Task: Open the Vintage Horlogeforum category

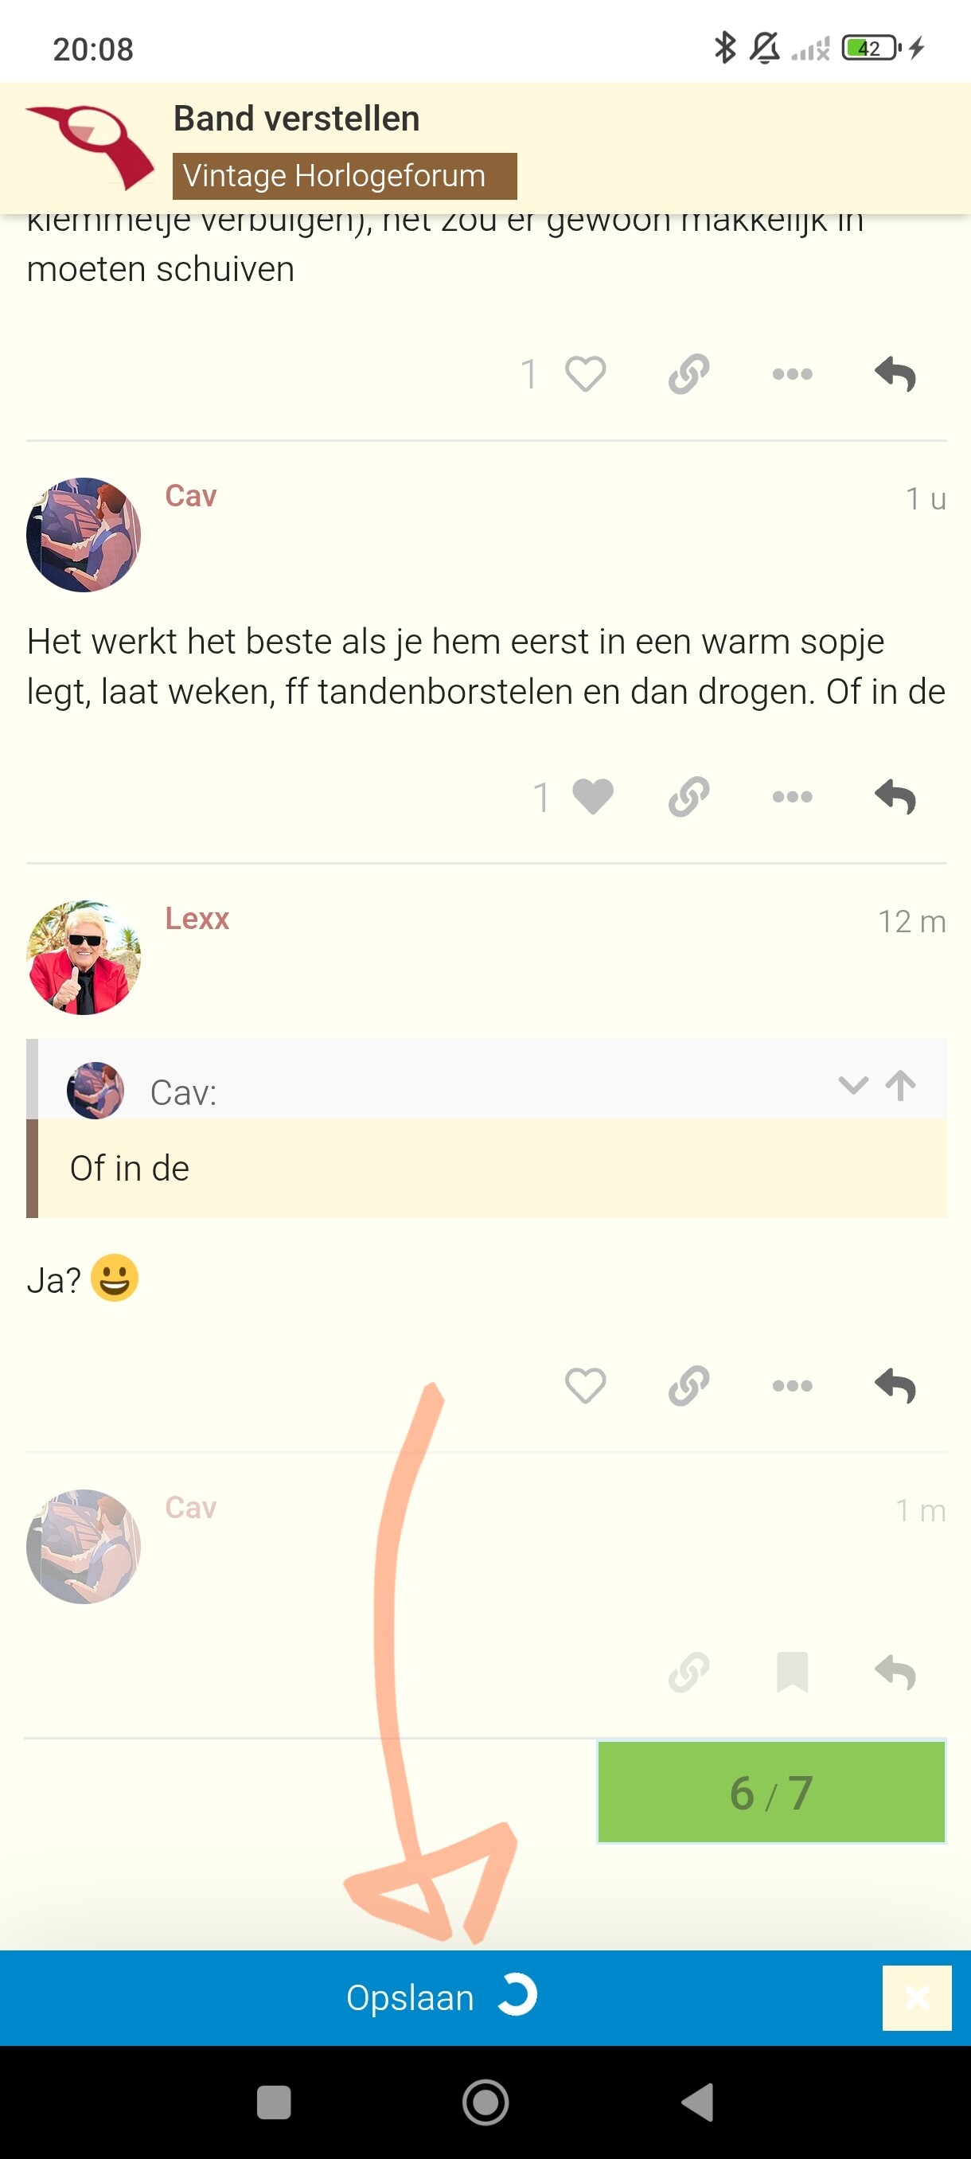Action: (x=345, y=176)
